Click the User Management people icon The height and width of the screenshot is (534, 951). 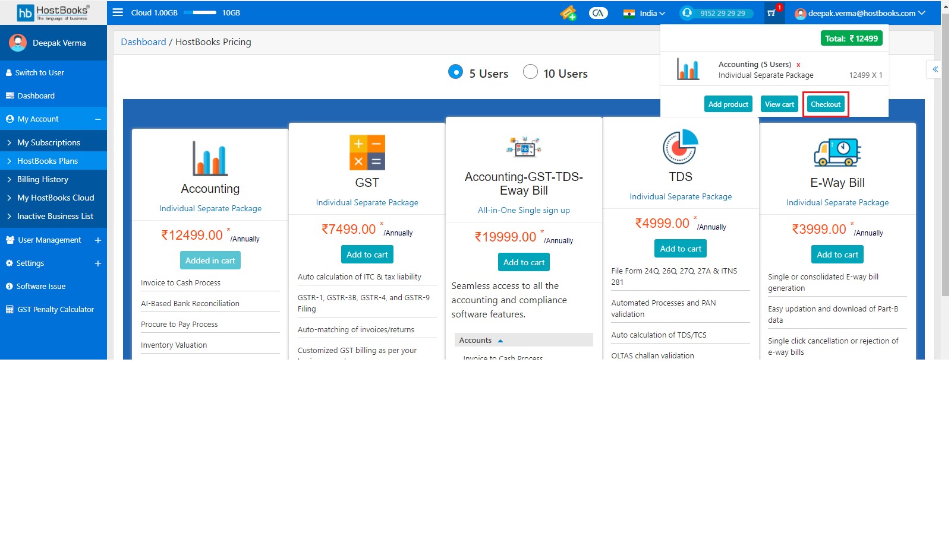(10, 240)
